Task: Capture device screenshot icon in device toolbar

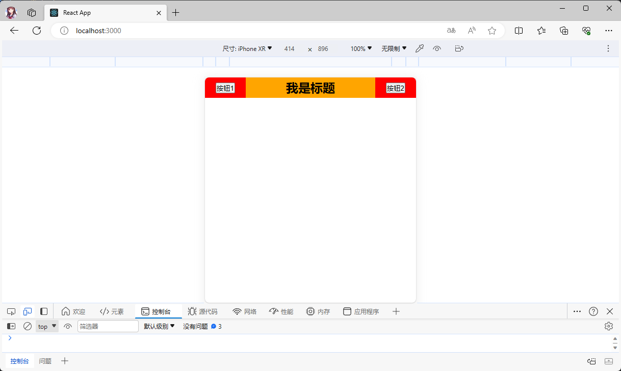Action: point(459,48)
